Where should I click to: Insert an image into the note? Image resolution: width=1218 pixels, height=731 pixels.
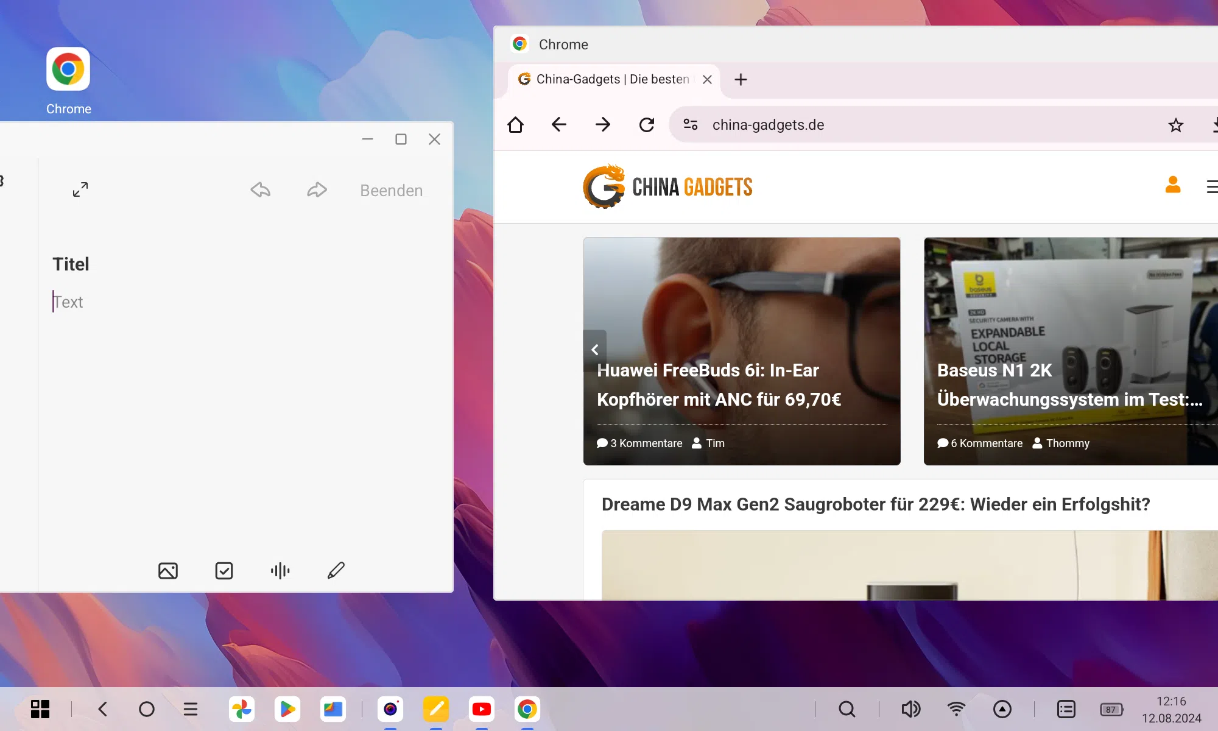tap(168, 571)
